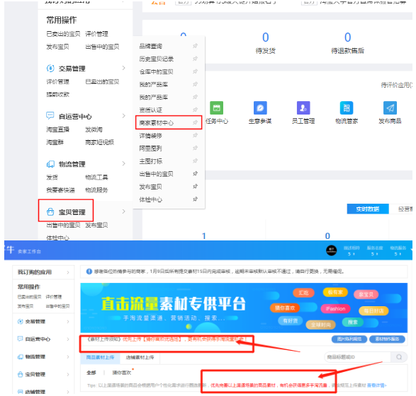Click the 实时数据 blue button

pos(367,209)
